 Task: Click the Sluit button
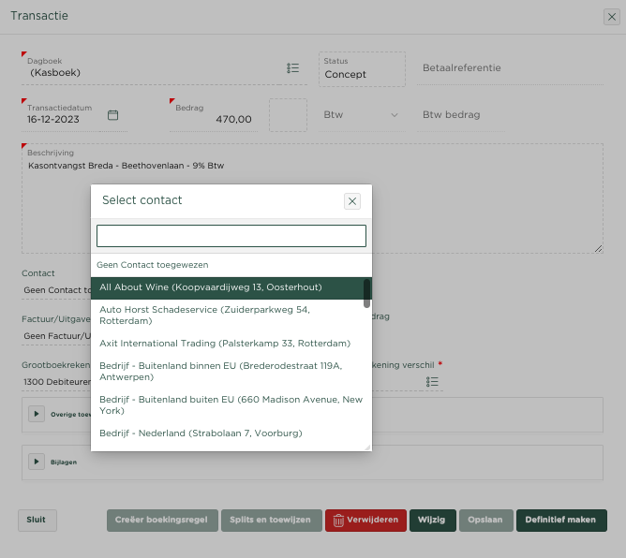(37, 521)
